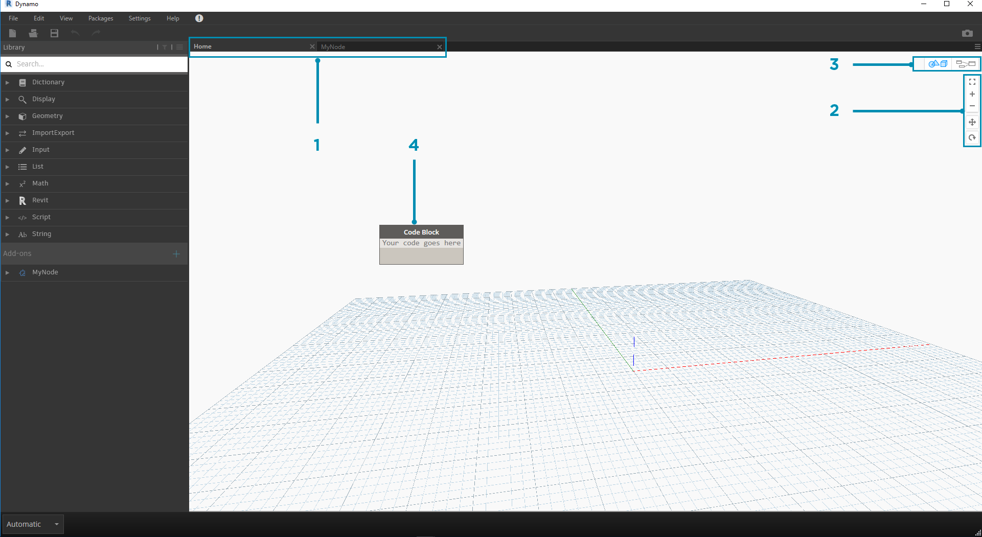Open the Help menu
The width and height of the screenshot is (982, 537).
click(x=173, y=18)
